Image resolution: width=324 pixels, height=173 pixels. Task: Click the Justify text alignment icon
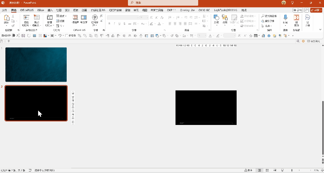coord(185,24)
